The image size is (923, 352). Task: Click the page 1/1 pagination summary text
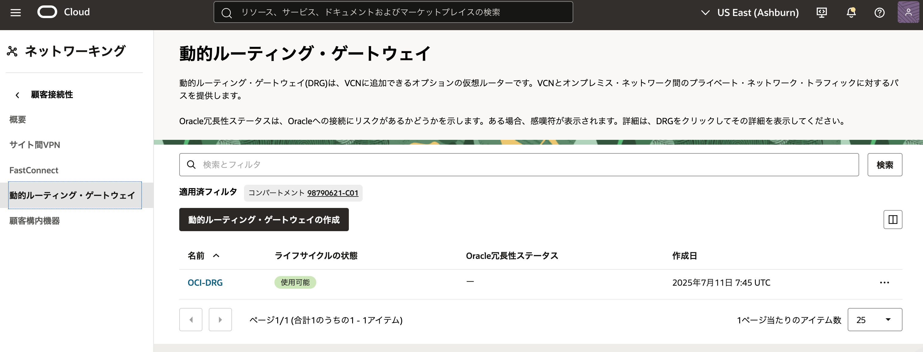click(326, 320)
